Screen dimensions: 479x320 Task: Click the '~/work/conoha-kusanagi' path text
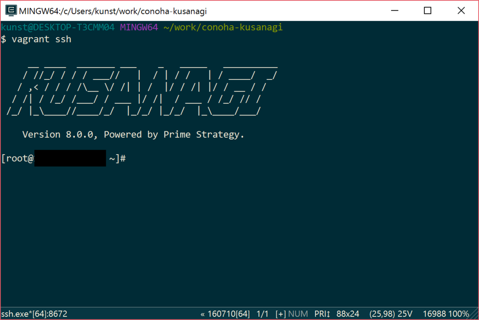pos(223,28)
